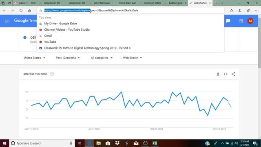
Task: Open the Google Trends hamburger menu
Action: (7, 21)
